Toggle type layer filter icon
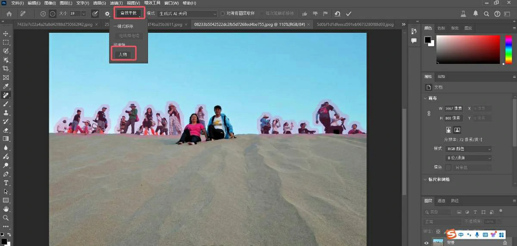The height and width of the screenshot is (246, 517). (x=475, y=212)
